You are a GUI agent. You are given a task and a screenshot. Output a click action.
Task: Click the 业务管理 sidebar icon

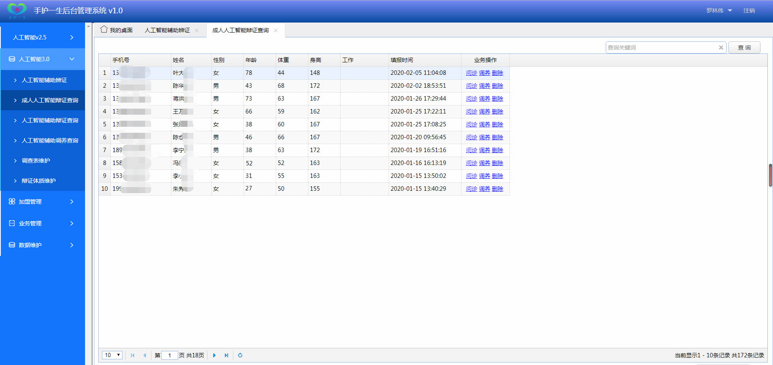pyautogui.click(x=12, y=223)
